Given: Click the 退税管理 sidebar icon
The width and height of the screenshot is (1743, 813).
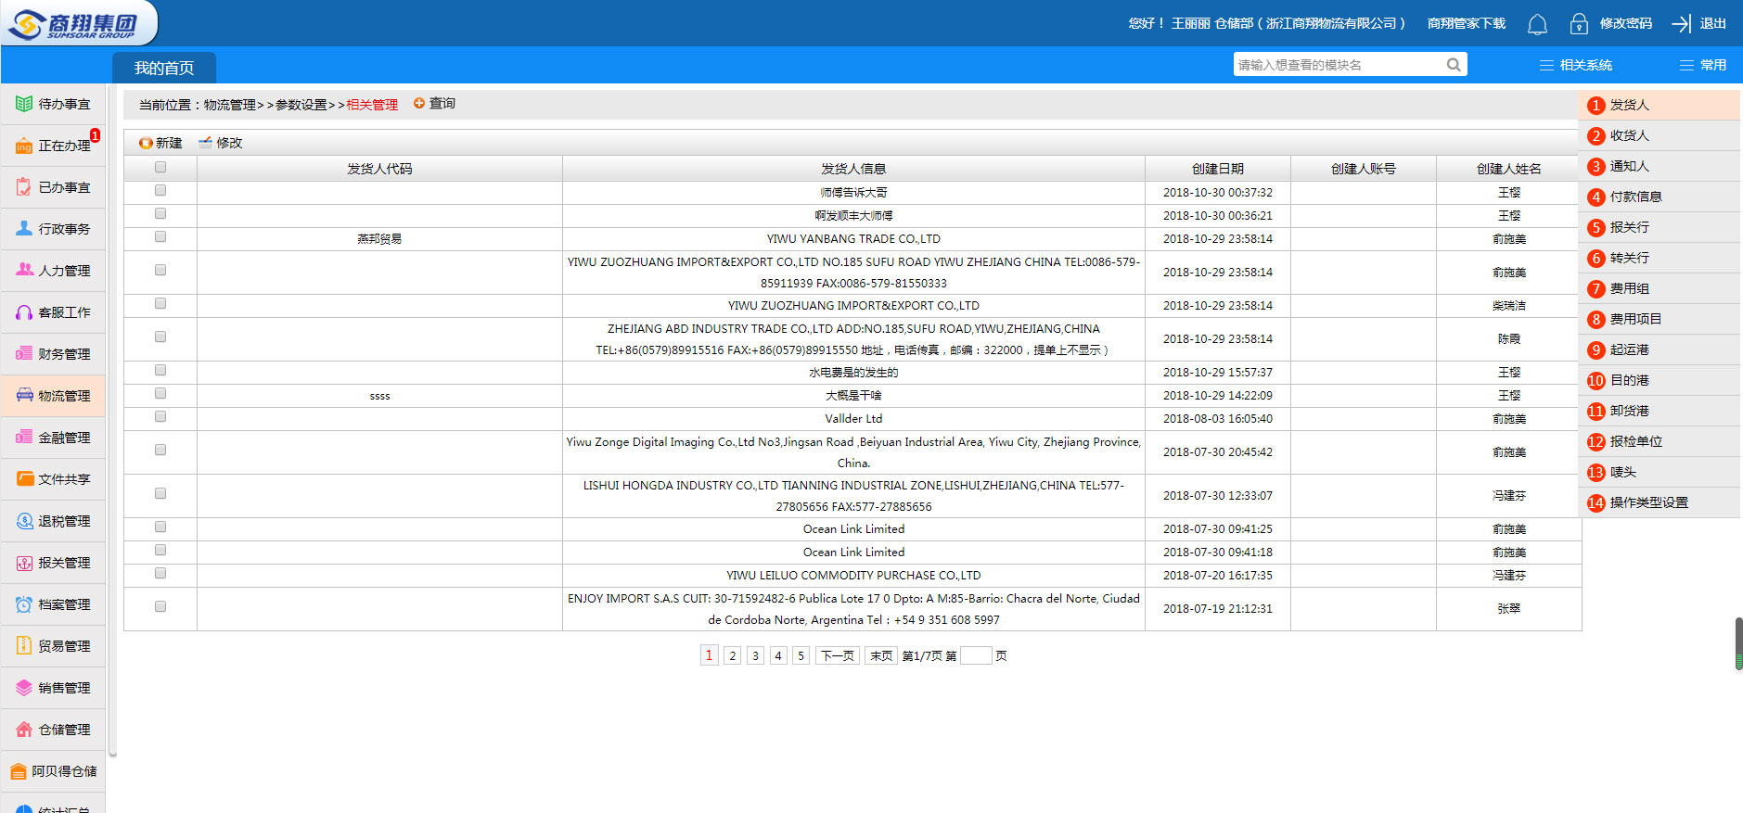Looking at the screenshot, I should click(24, 521).
